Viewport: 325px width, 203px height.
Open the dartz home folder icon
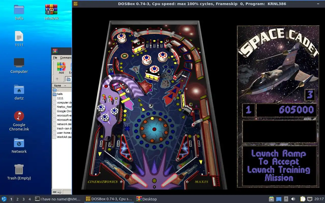tap(19, 92)
